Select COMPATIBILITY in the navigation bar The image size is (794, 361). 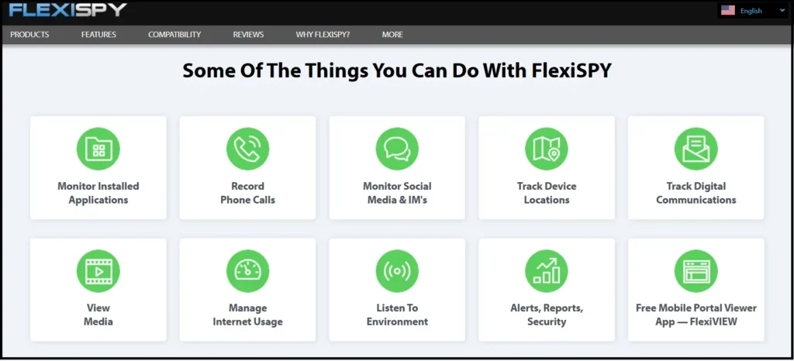174,35
